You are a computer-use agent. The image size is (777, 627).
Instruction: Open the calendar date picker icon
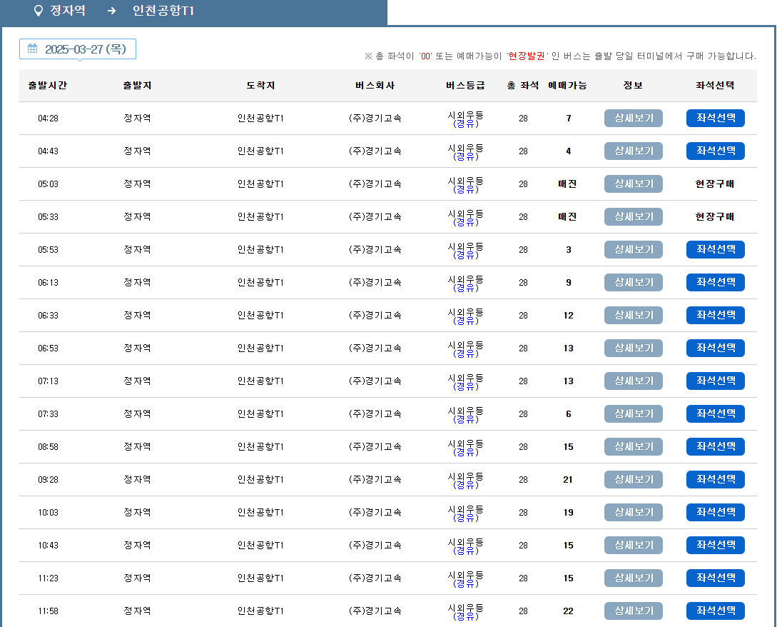[x=31, y=49]
